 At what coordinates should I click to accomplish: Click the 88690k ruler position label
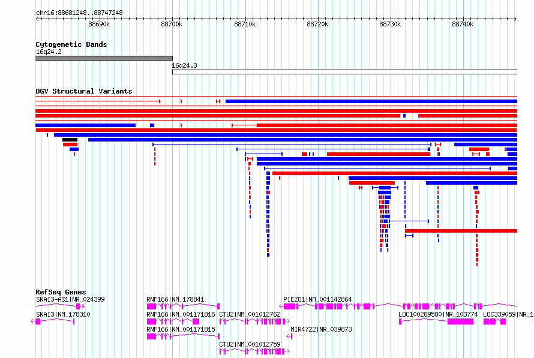[99, 24]
